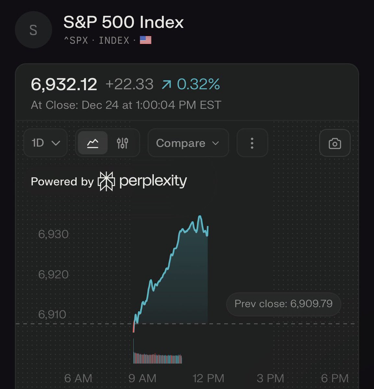This screenshot has height=389, width=374.
Task: Click the S&P 500 Index title
Action: click(x=123, y=22)
